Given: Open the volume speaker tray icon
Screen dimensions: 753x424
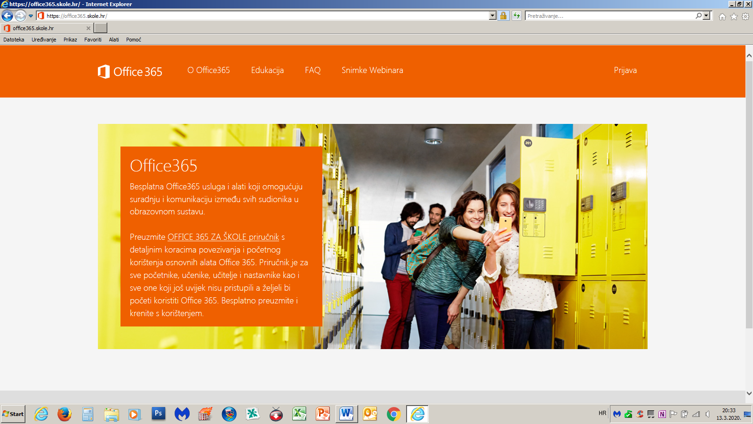Looking at the screenshot, I should tap(707, 414).
